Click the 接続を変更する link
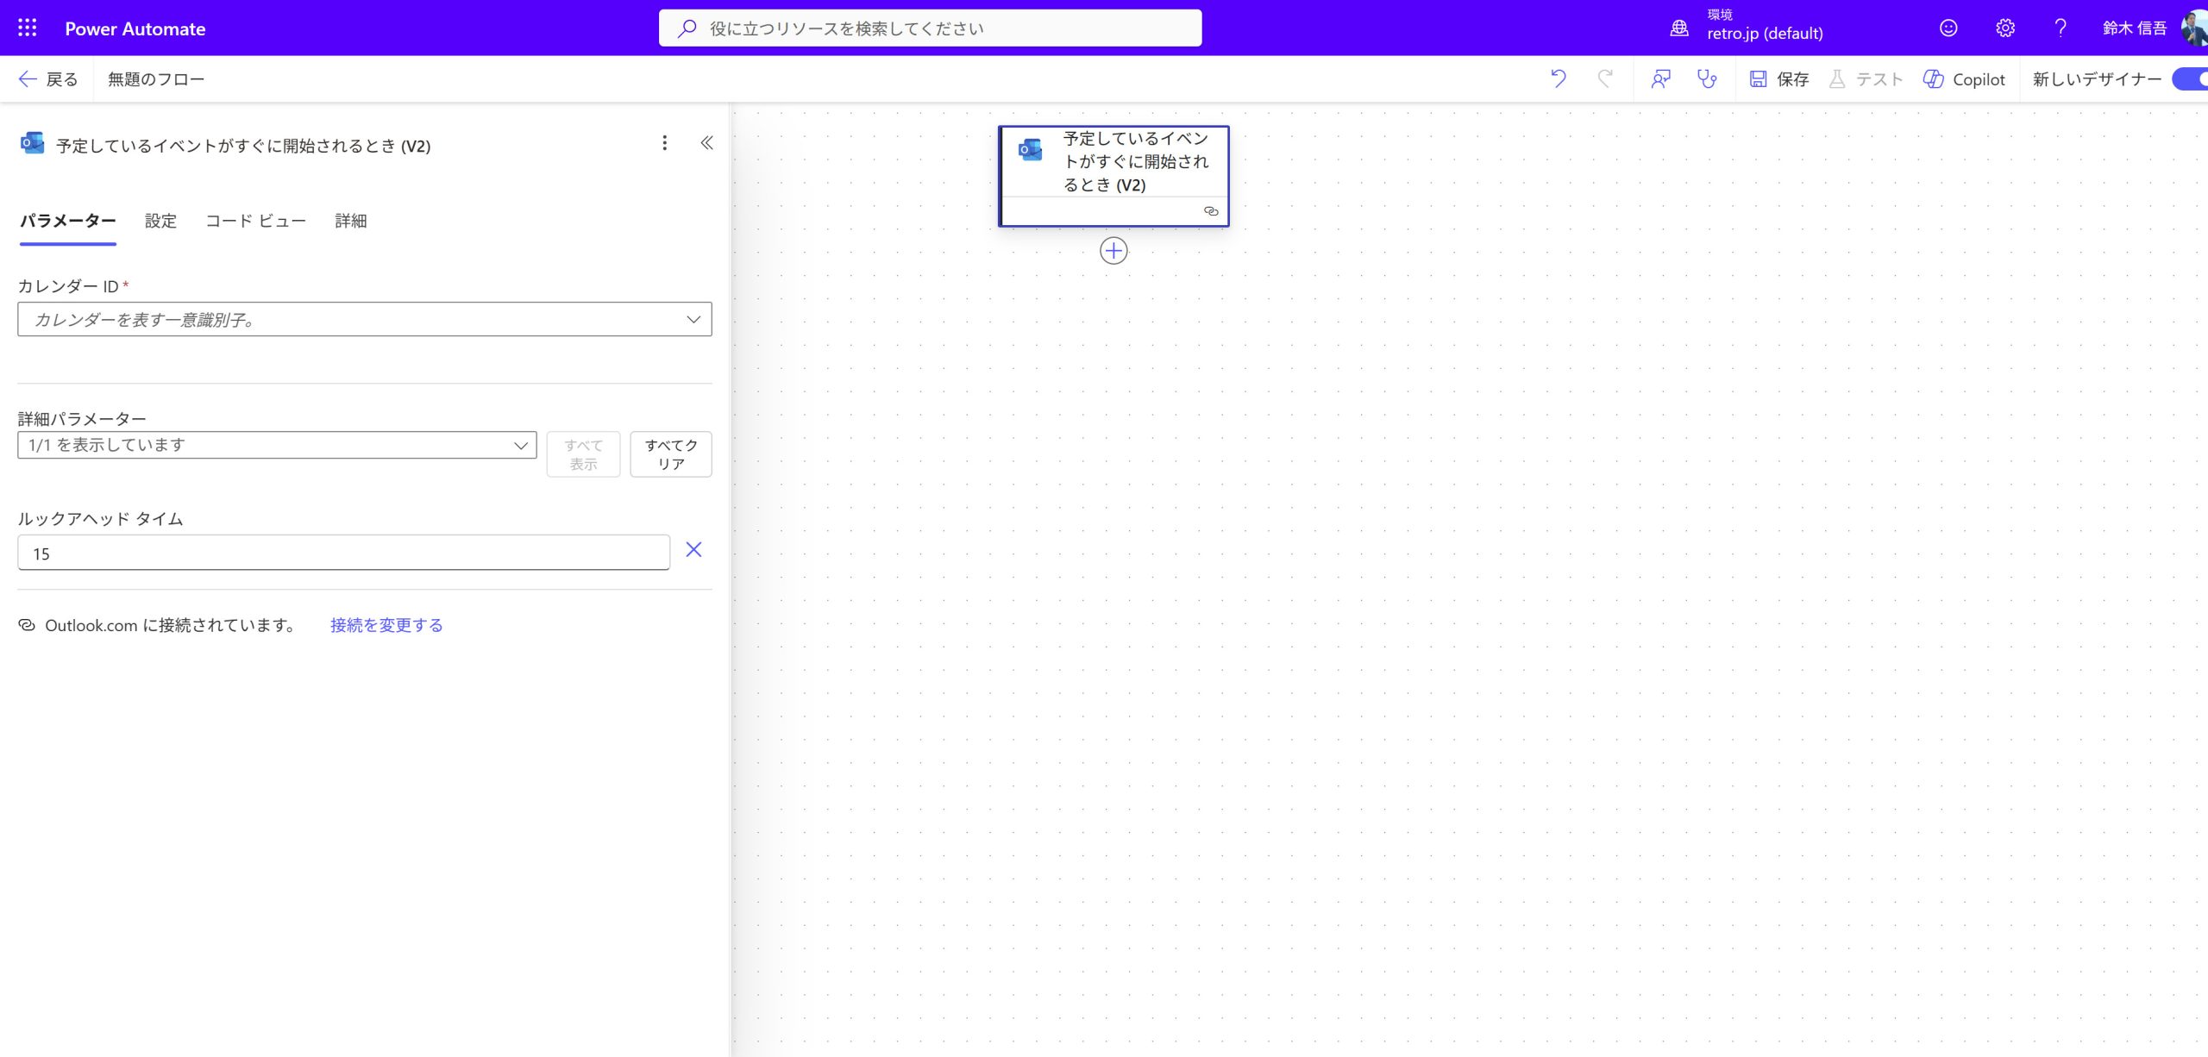Screen dimensions: 2208x1057 click(386, 625)
